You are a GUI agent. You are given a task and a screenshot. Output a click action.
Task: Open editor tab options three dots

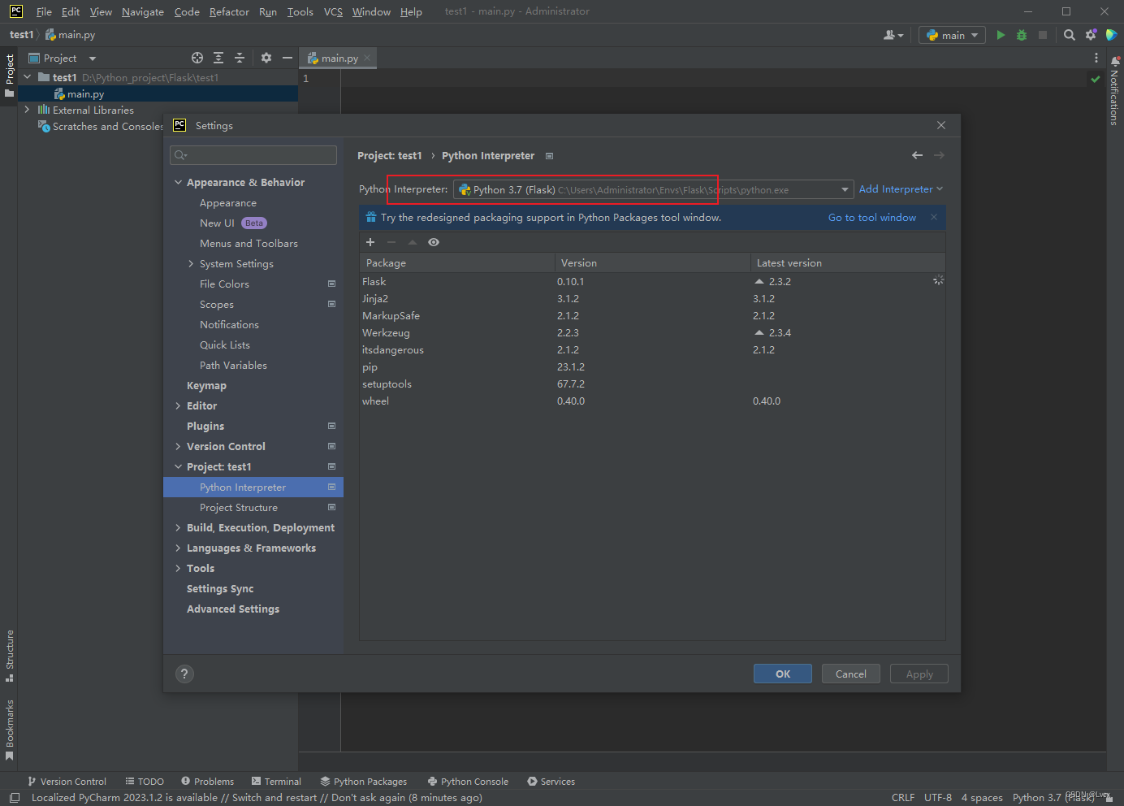[x=1096, y=58]
